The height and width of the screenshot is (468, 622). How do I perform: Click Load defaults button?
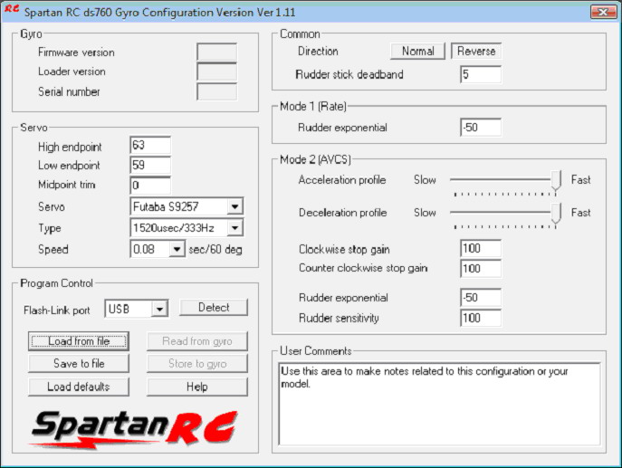tap(79, 387)
